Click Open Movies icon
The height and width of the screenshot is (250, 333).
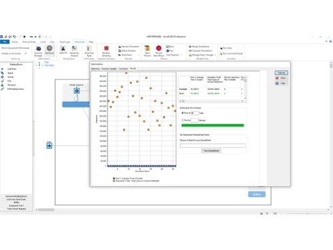tap(147, 51)
